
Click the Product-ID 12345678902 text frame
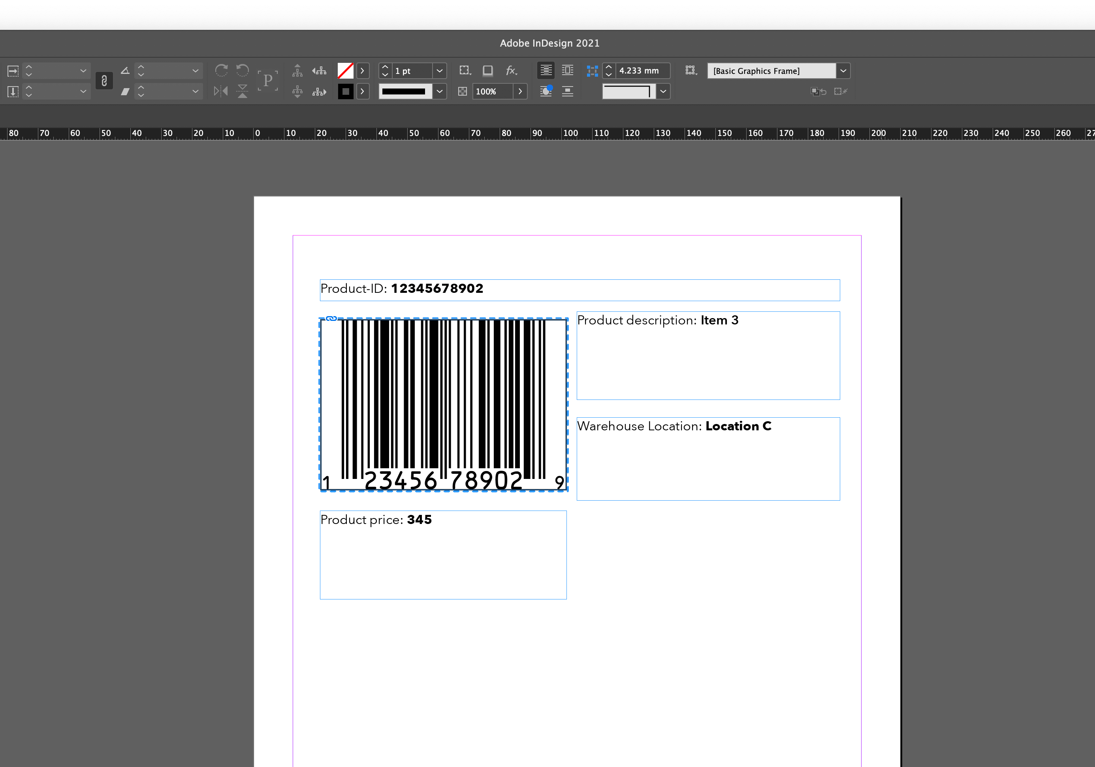point(580,290)
